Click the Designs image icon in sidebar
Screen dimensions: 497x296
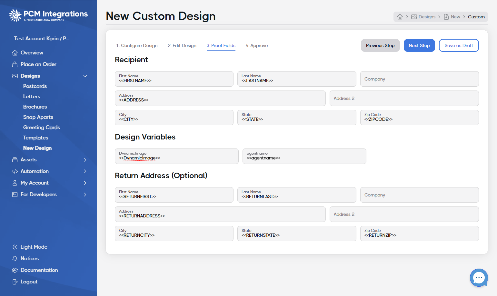15,76
